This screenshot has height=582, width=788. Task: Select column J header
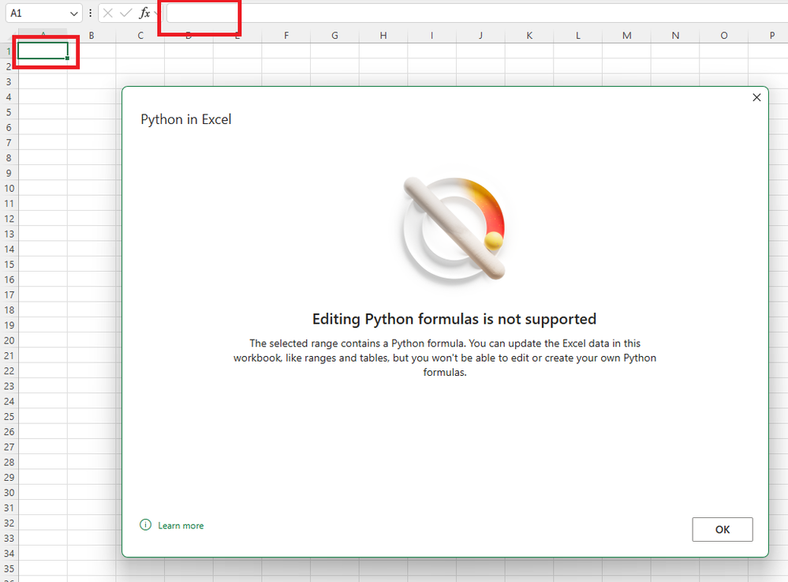pyautogui.click(x=480, y=36)
